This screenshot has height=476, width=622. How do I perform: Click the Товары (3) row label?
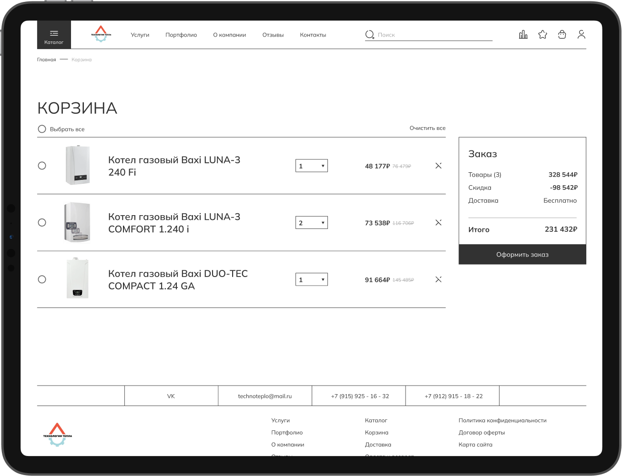pyautogui.click(x=485, y=175)
